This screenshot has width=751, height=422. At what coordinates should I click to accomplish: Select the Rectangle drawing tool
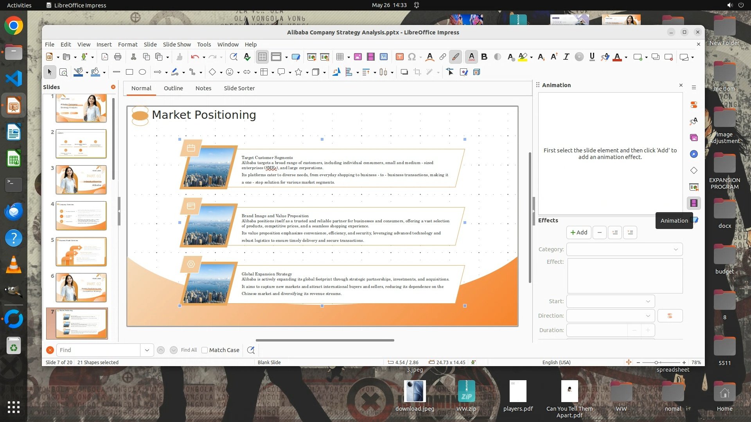click(x=129, y=72)
